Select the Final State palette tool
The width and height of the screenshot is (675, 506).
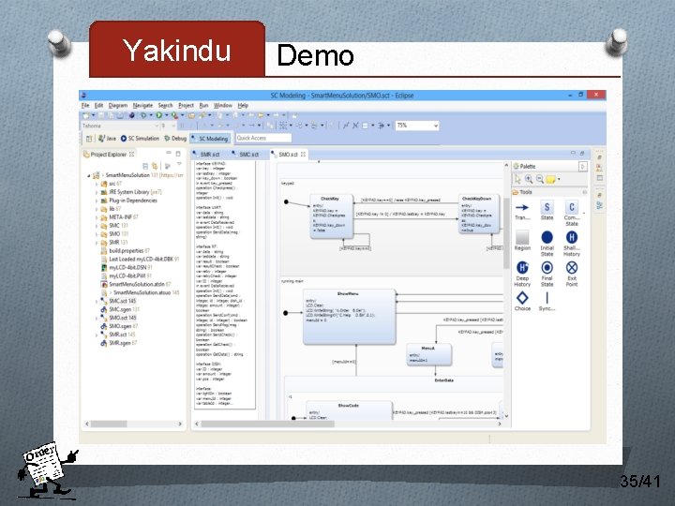(x=547, y=274)
